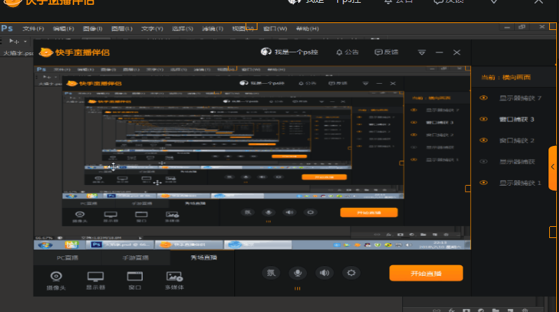The height and width of the screenshot is (312, 559).
Task: Click the 快手直播伴侣 button in the largest taskbar
Action: pyautogui.click(x=189, y=245)
